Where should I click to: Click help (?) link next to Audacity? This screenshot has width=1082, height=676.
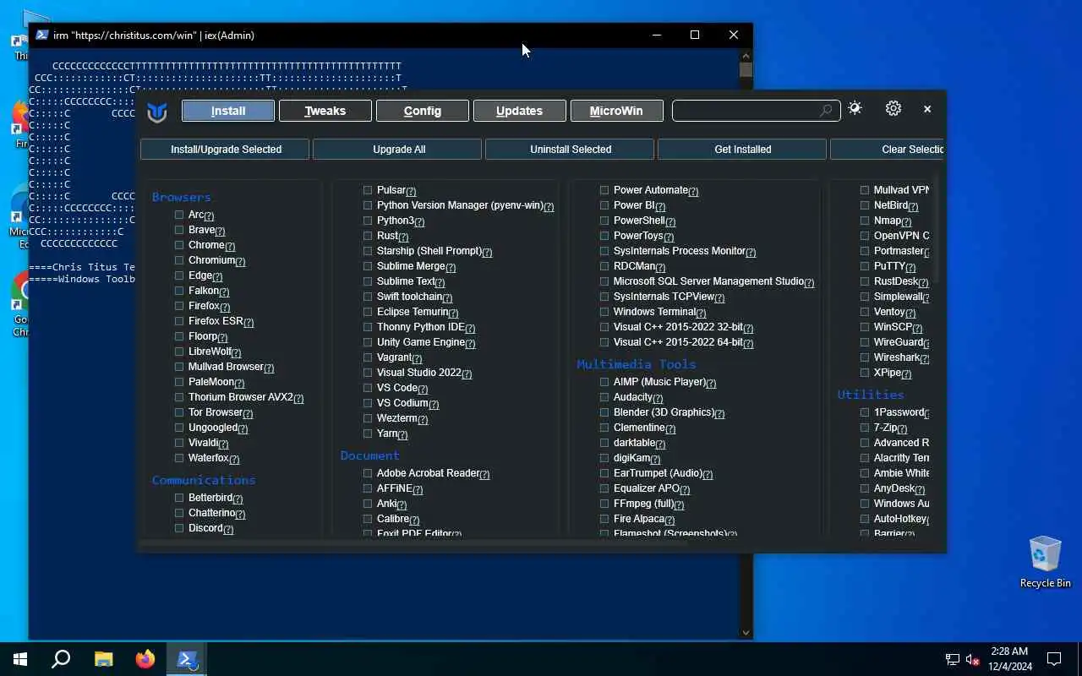pos(658,398)
